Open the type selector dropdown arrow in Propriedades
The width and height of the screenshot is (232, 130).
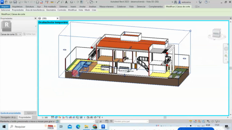(x=36, y=26)
